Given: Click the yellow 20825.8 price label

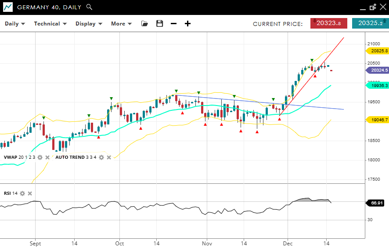Looking at the screenshot, I should click(378, 51).
